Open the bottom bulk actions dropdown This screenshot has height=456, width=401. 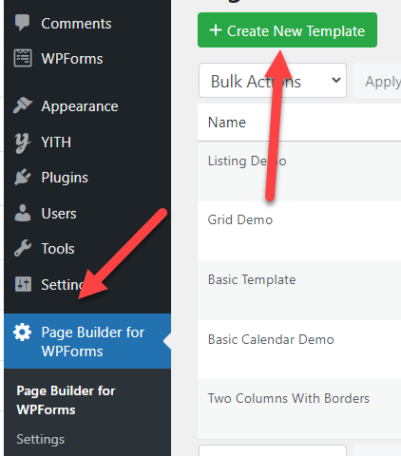[x=273, y=450]
